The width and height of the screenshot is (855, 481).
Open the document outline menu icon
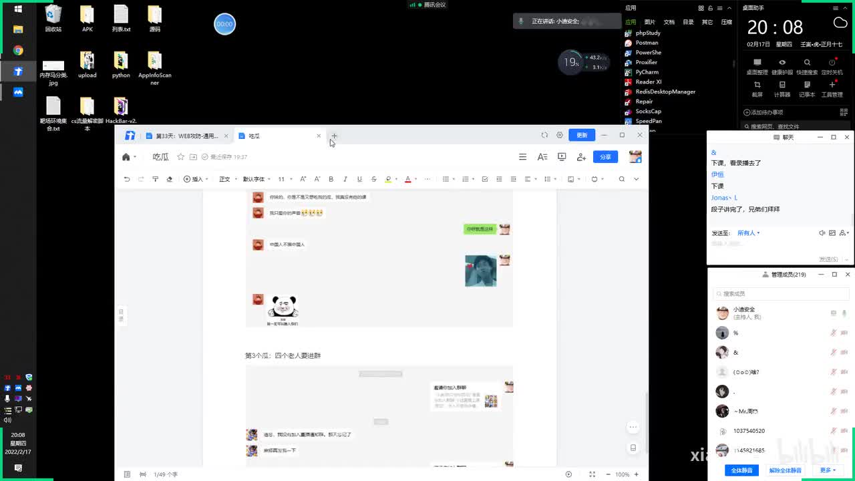[522, 157]
